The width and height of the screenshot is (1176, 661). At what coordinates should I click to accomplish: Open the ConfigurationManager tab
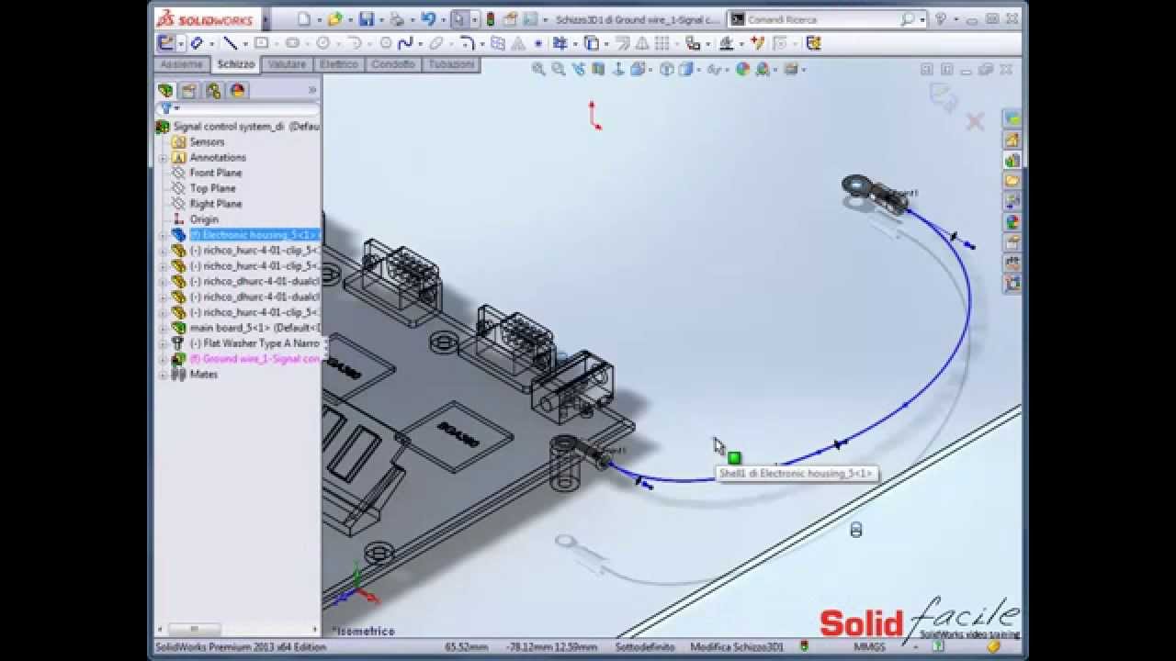coord(213,90)
